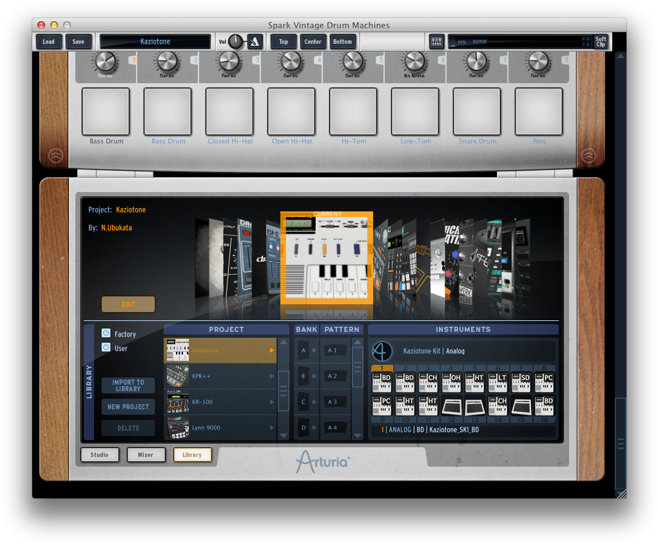The width and height of the screenshot is (658, 544).
Task: Select the KR-100 project row
Action: tap(220, 402)
